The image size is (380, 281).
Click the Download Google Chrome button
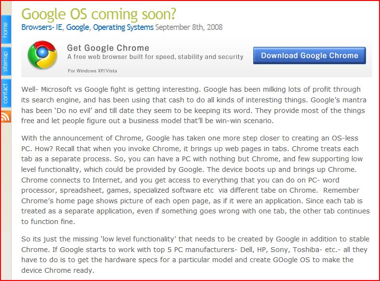click(310, 56)
